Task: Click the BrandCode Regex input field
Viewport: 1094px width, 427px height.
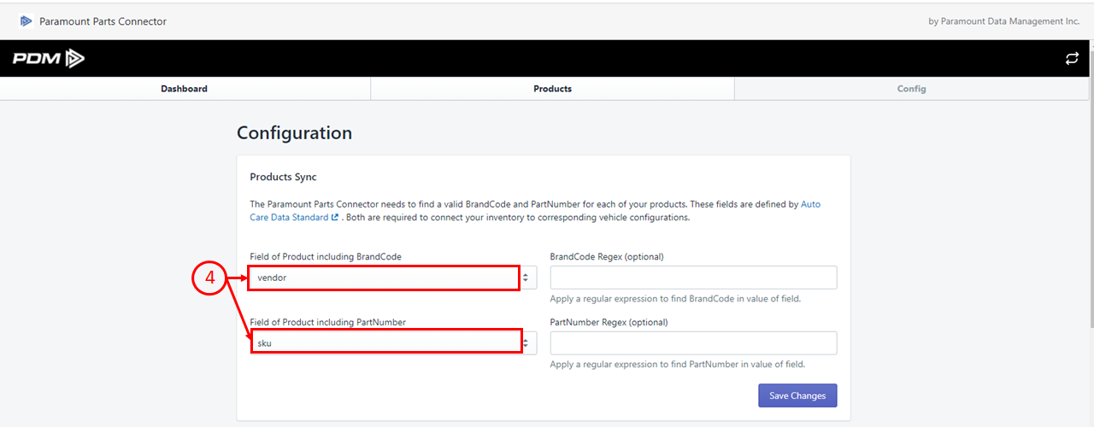Action: click(693, 278)
